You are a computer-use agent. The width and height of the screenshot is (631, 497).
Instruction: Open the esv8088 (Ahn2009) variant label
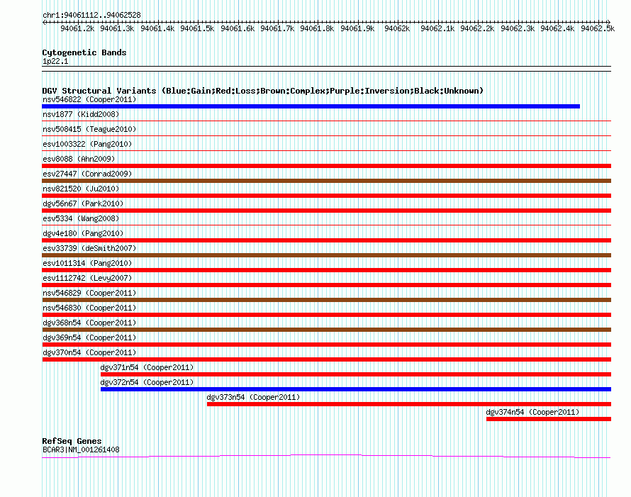[79, 159]
